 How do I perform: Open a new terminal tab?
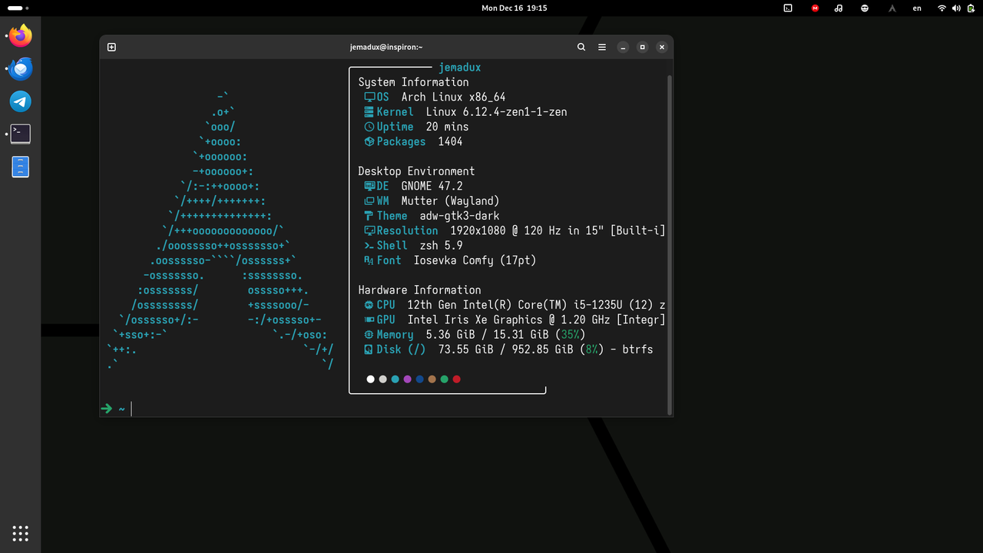pyautogui.click(x=111, y=47)
